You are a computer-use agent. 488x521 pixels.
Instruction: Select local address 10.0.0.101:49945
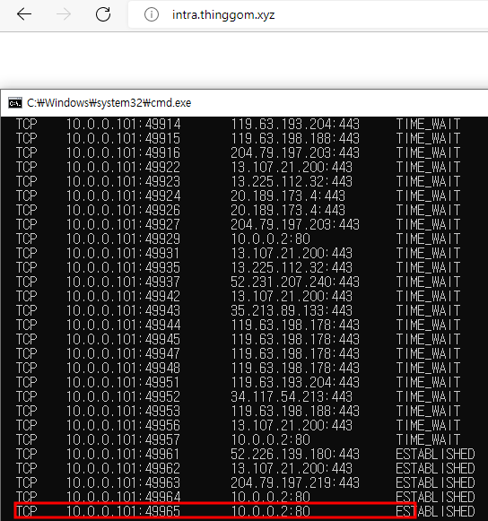pos(123,339)
